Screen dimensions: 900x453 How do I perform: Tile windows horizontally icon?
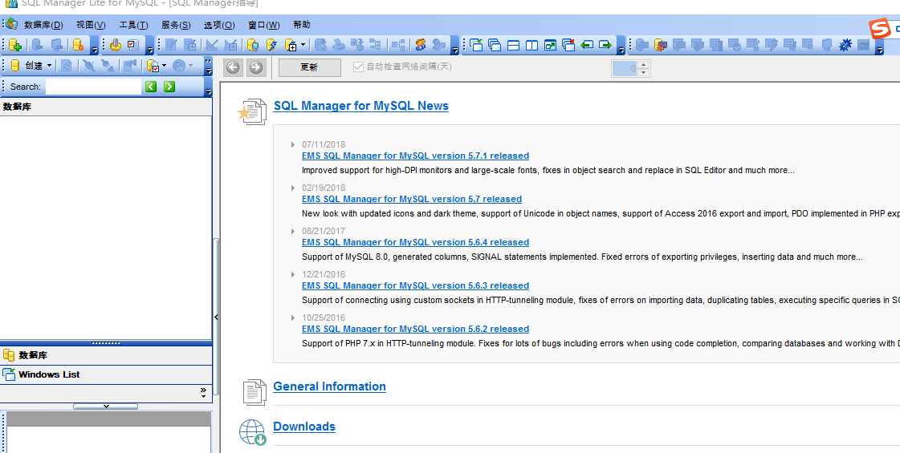(x=513, y=45)
